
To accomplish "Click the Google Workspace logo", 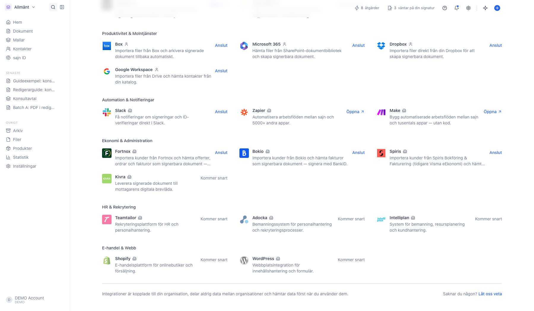I will coord(107,71).
